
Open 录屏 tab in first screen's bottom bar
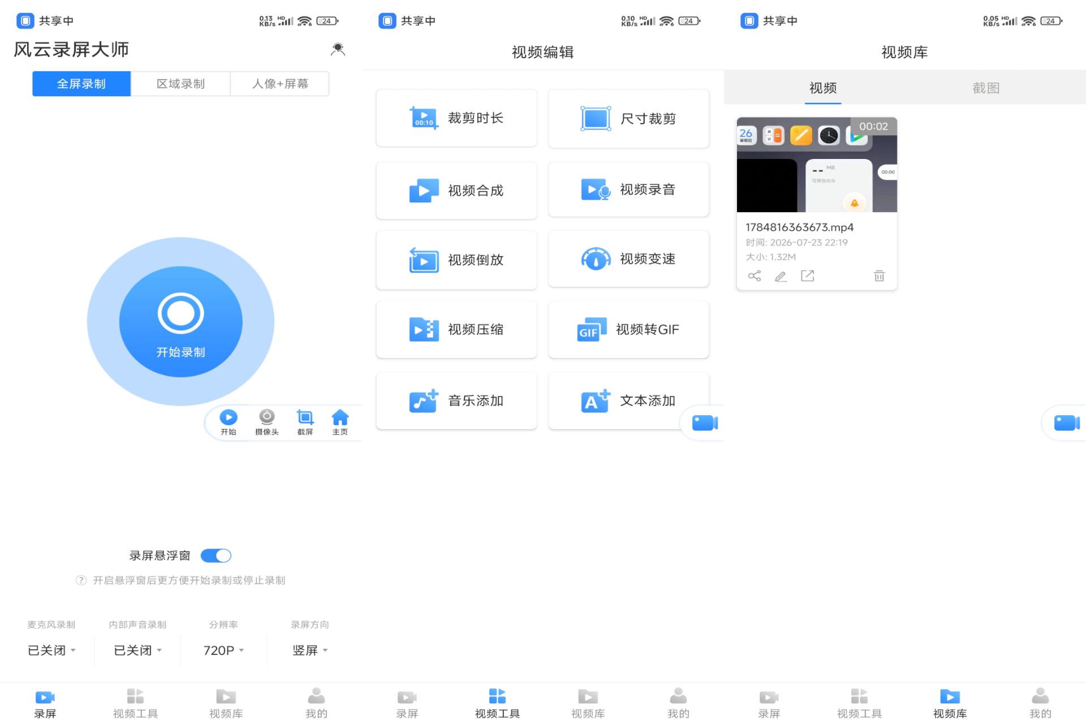coord(45,704)
